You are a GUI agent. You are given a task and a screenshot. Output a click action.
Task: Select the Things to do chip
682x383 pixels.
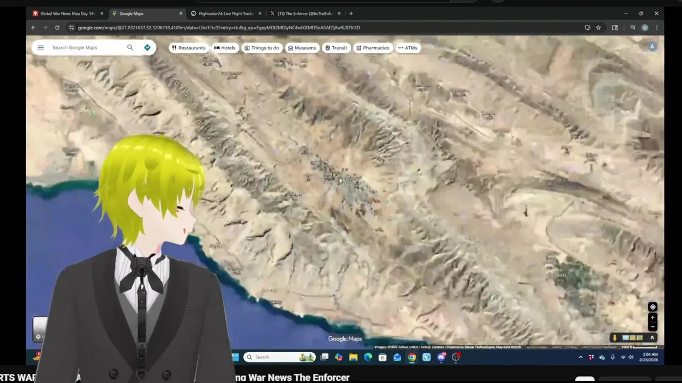[262, 48]
